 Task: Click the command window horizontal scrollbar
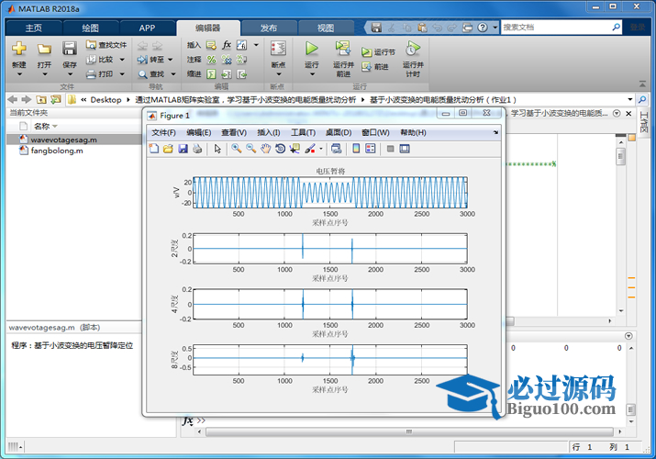click(409, 431)
